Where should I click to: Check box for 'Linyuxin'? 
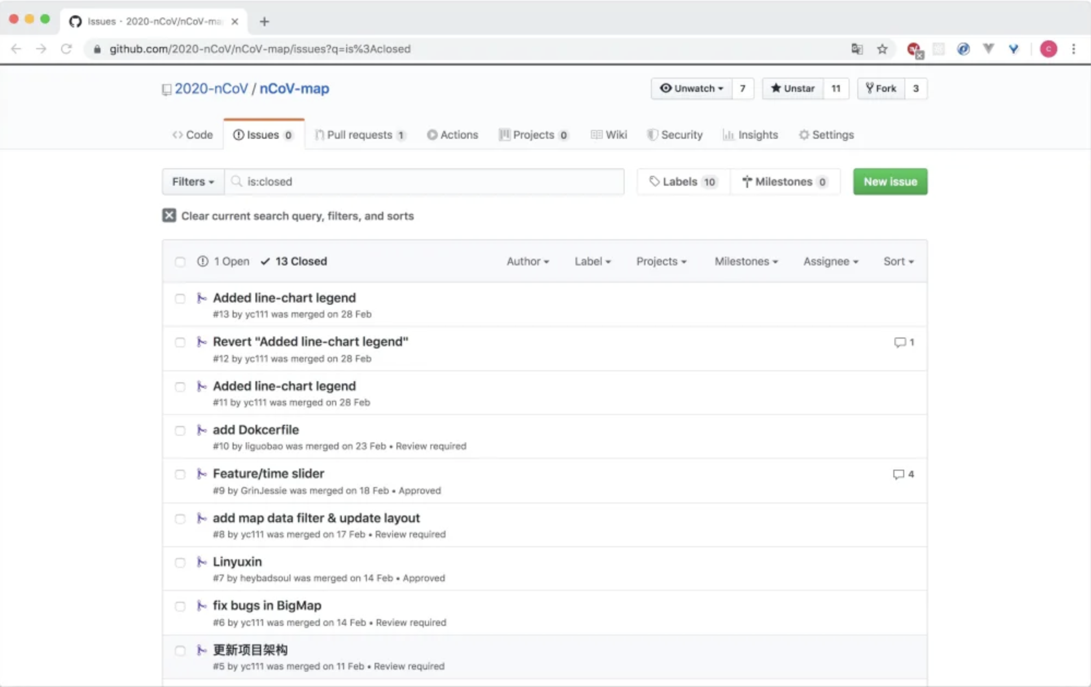[180, 562]
